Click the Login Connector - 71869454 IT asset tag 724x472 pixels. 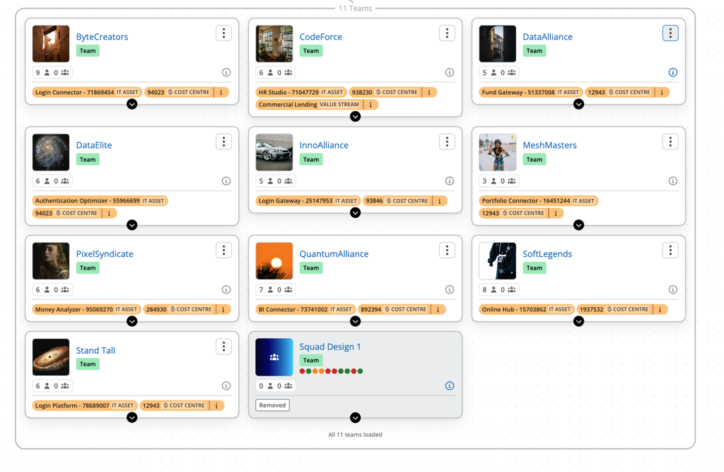click(x=86, y=92)
